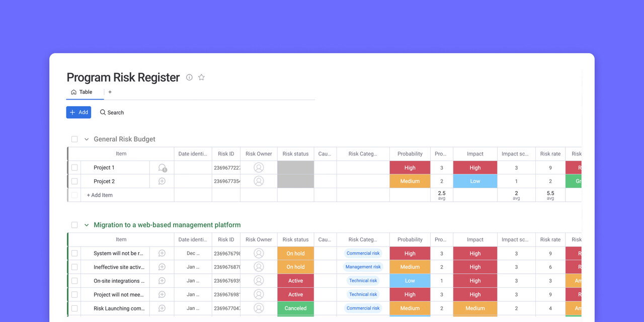Click the blue Add button

[78, 113]
